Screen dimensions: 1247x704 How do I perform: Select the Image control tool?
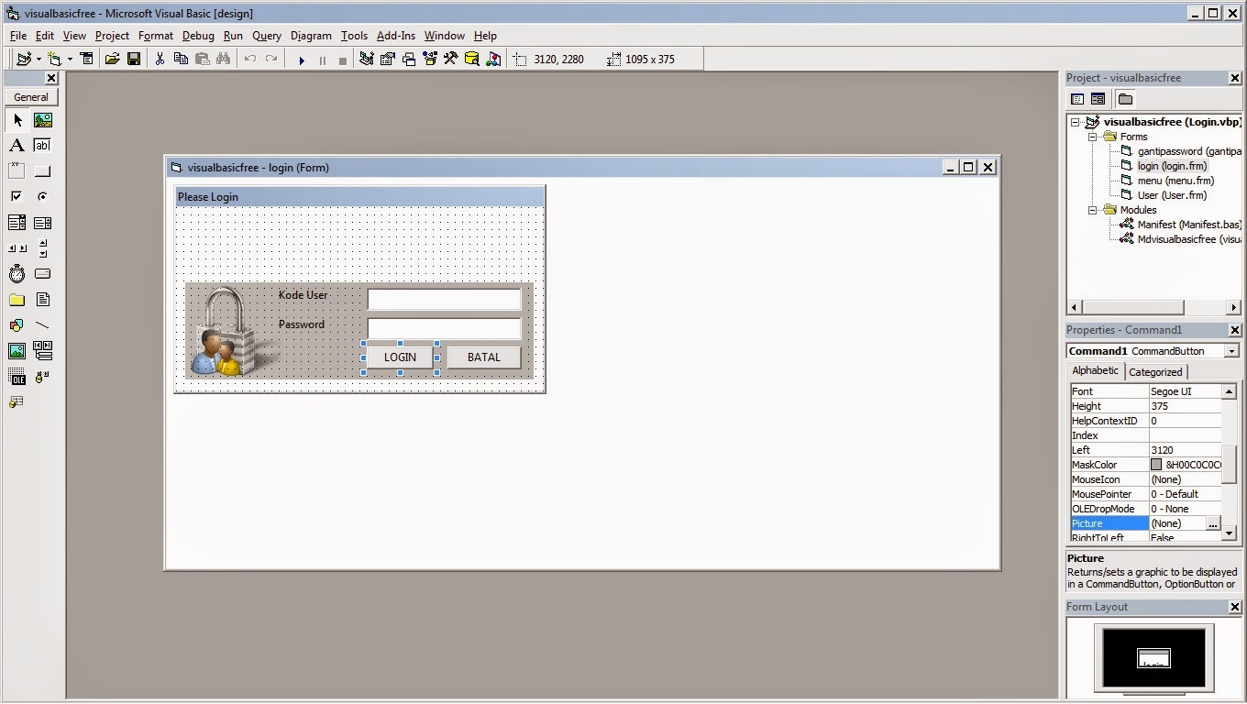tap(17, 350)
